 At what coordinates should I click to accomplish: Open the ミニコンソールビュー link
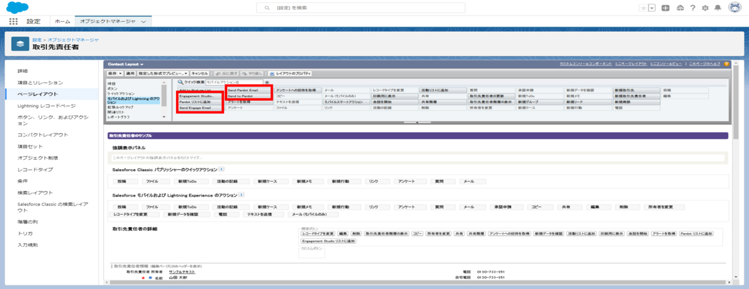tap(666, 64)
